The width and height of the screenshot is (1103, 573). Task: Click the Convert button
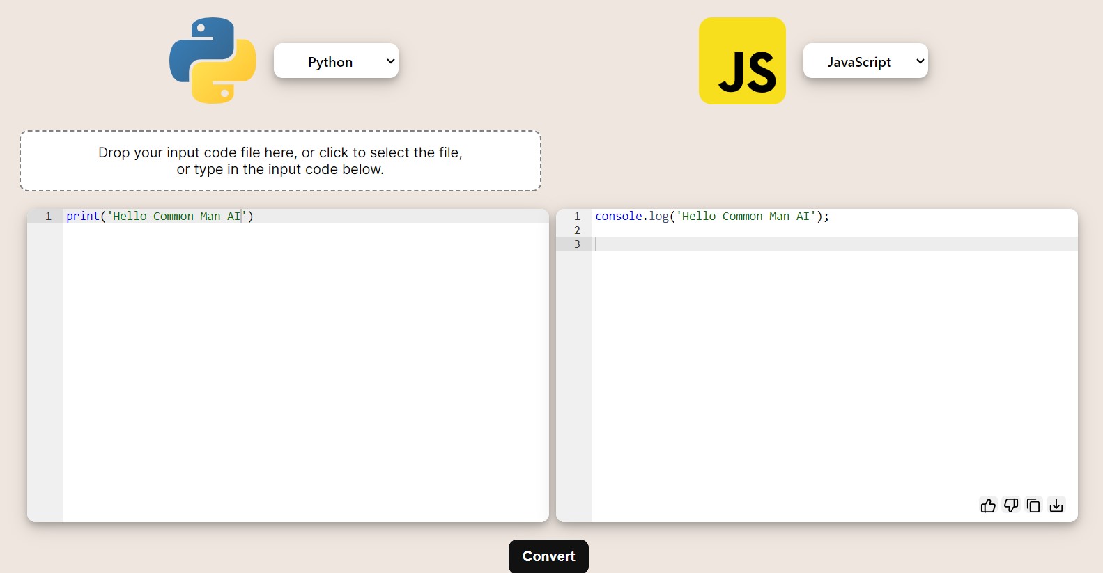(548, 556)
